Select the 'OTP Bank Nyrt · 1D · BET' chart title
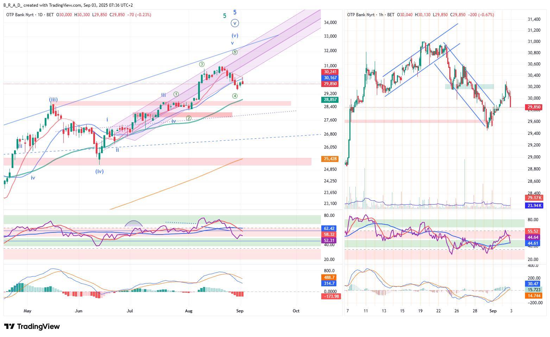Viewport: 550px width, 337px height. tap(30, 15)
